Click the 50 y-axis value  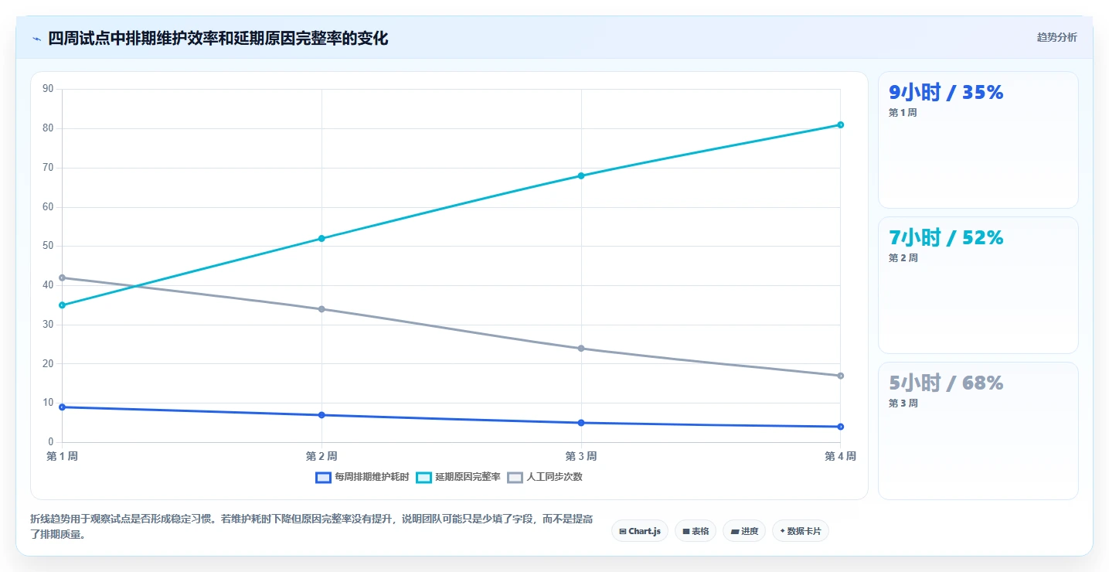coord(48,246)
